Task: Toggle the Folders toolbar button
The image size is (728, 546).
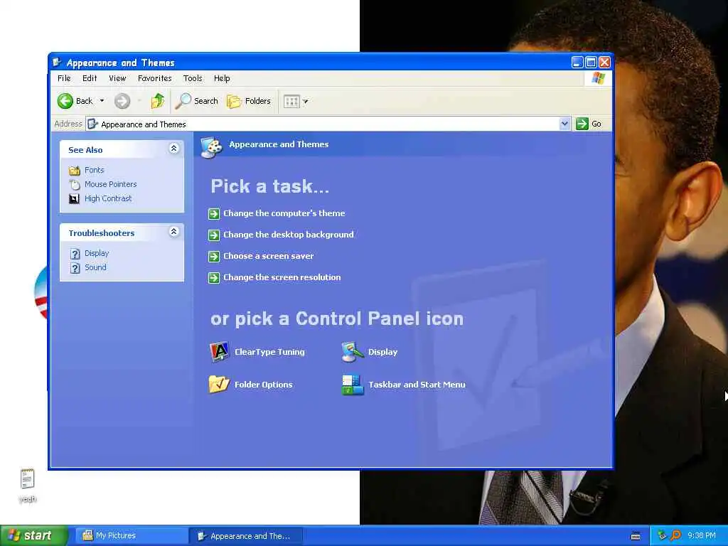Action: [248, 101]
